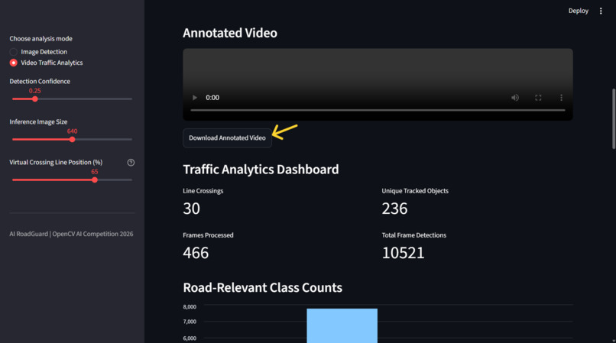Click the Detection Confidence value 0.25

[35, 91]
